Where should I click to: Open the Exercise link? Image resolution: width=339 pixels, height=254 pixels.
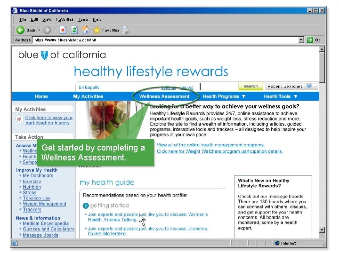pyautogui.click(x=32, y=182)
